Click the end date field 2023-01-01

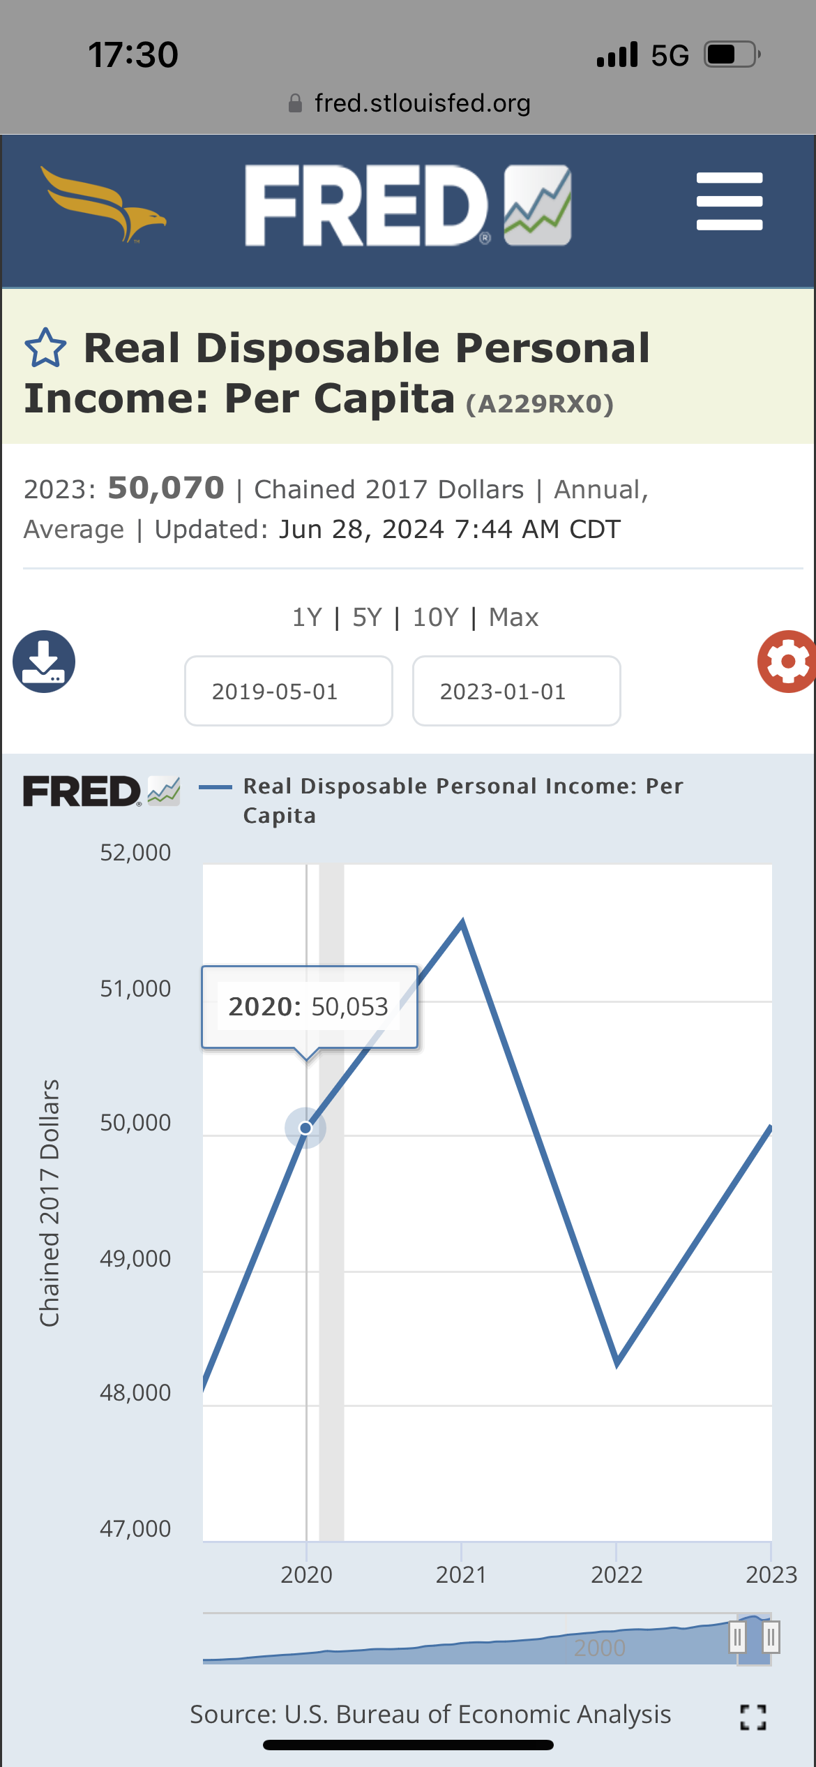tap(516, 691)
